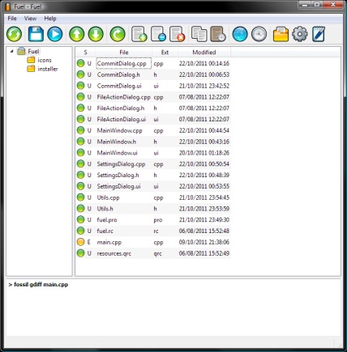
Task: Click the green up-arrow Push icon
Action: point(77,34)
